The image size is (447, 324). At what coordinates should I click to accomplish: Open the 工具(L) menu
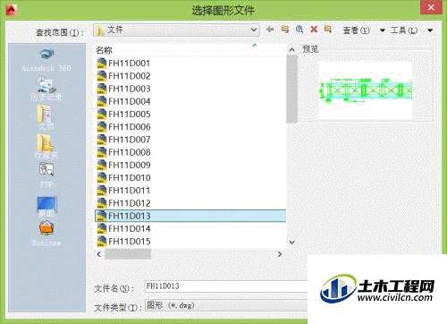pos(403,30)
